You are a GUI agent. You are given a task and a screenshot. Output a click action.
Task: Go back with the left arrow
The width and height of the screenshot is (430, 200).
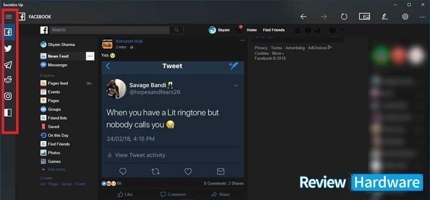coord(303,16)
